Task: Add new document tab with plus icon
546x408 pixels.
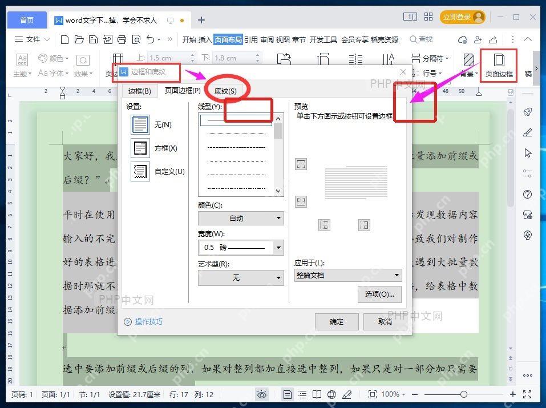Action: click(201, 20)
